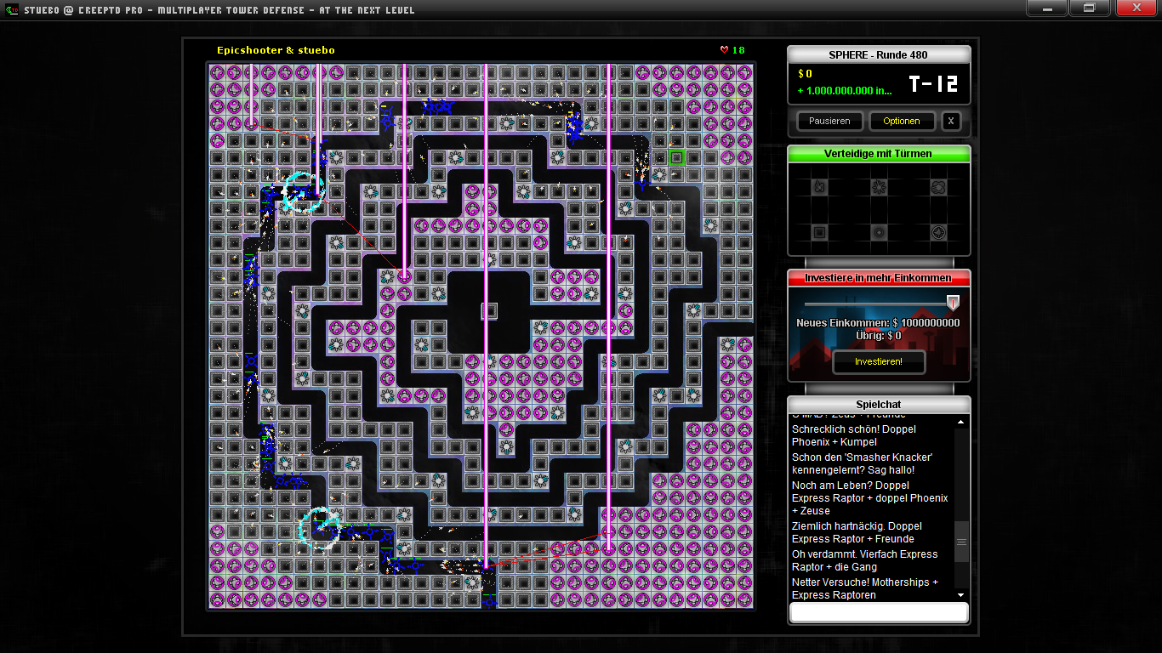
Task: Click 'Neues Einkommen: $ 1000000000' text
Action: [x=878, y=323]
